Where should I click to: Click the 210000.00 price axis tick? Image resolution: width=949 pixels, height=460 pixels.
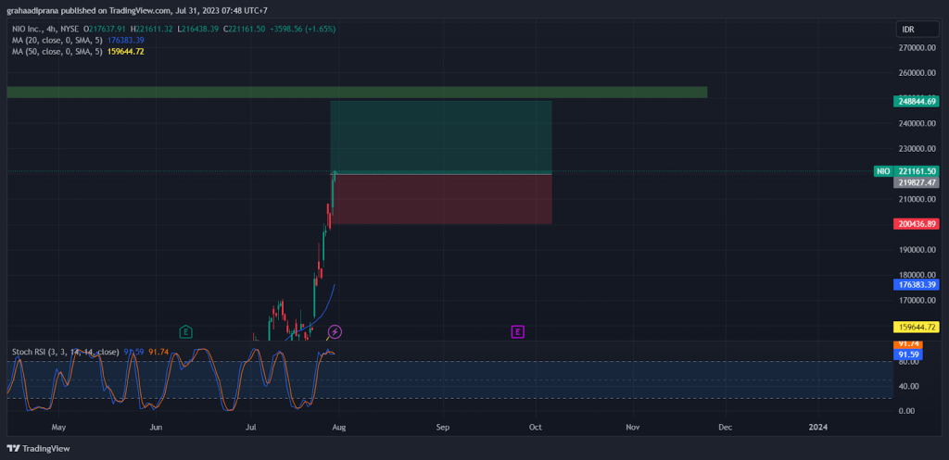[918, 199]
